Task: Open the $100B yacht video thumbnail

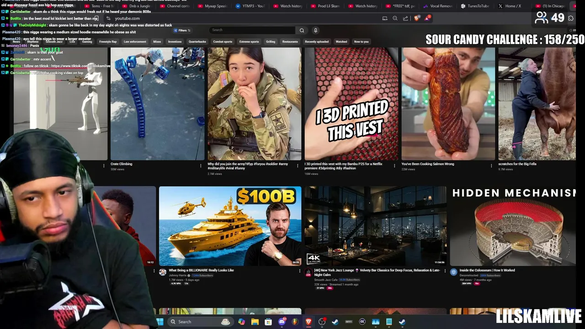Action: point(230,226)
